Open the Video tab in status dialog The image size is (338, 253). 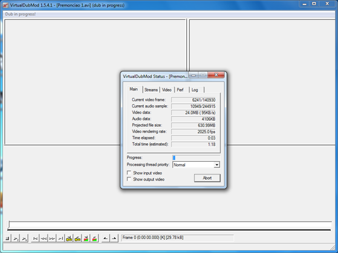(167, 90)
